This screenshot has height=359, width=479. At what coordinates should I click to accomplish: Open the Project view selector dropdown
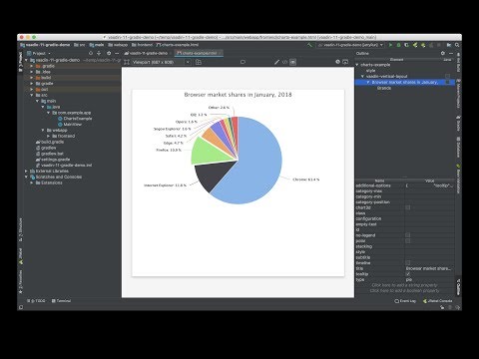(x=39, y=53)
